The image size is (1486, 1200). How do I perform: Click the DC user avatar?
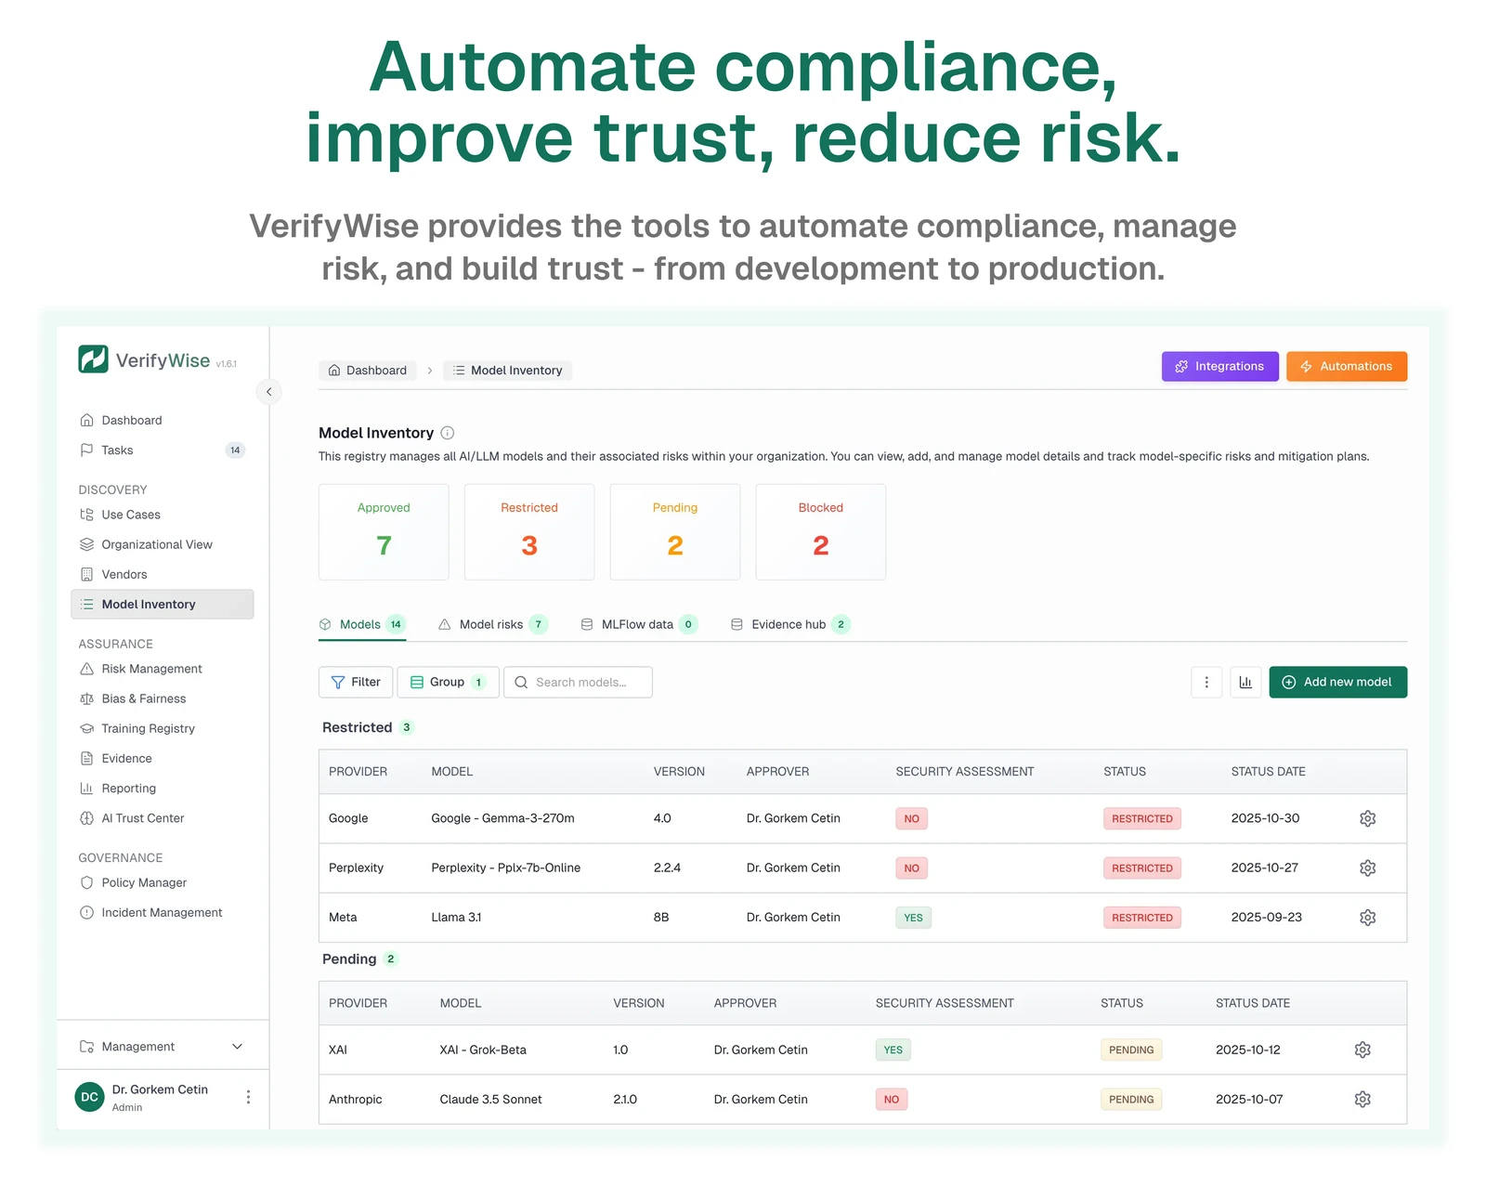[89, 1097]
